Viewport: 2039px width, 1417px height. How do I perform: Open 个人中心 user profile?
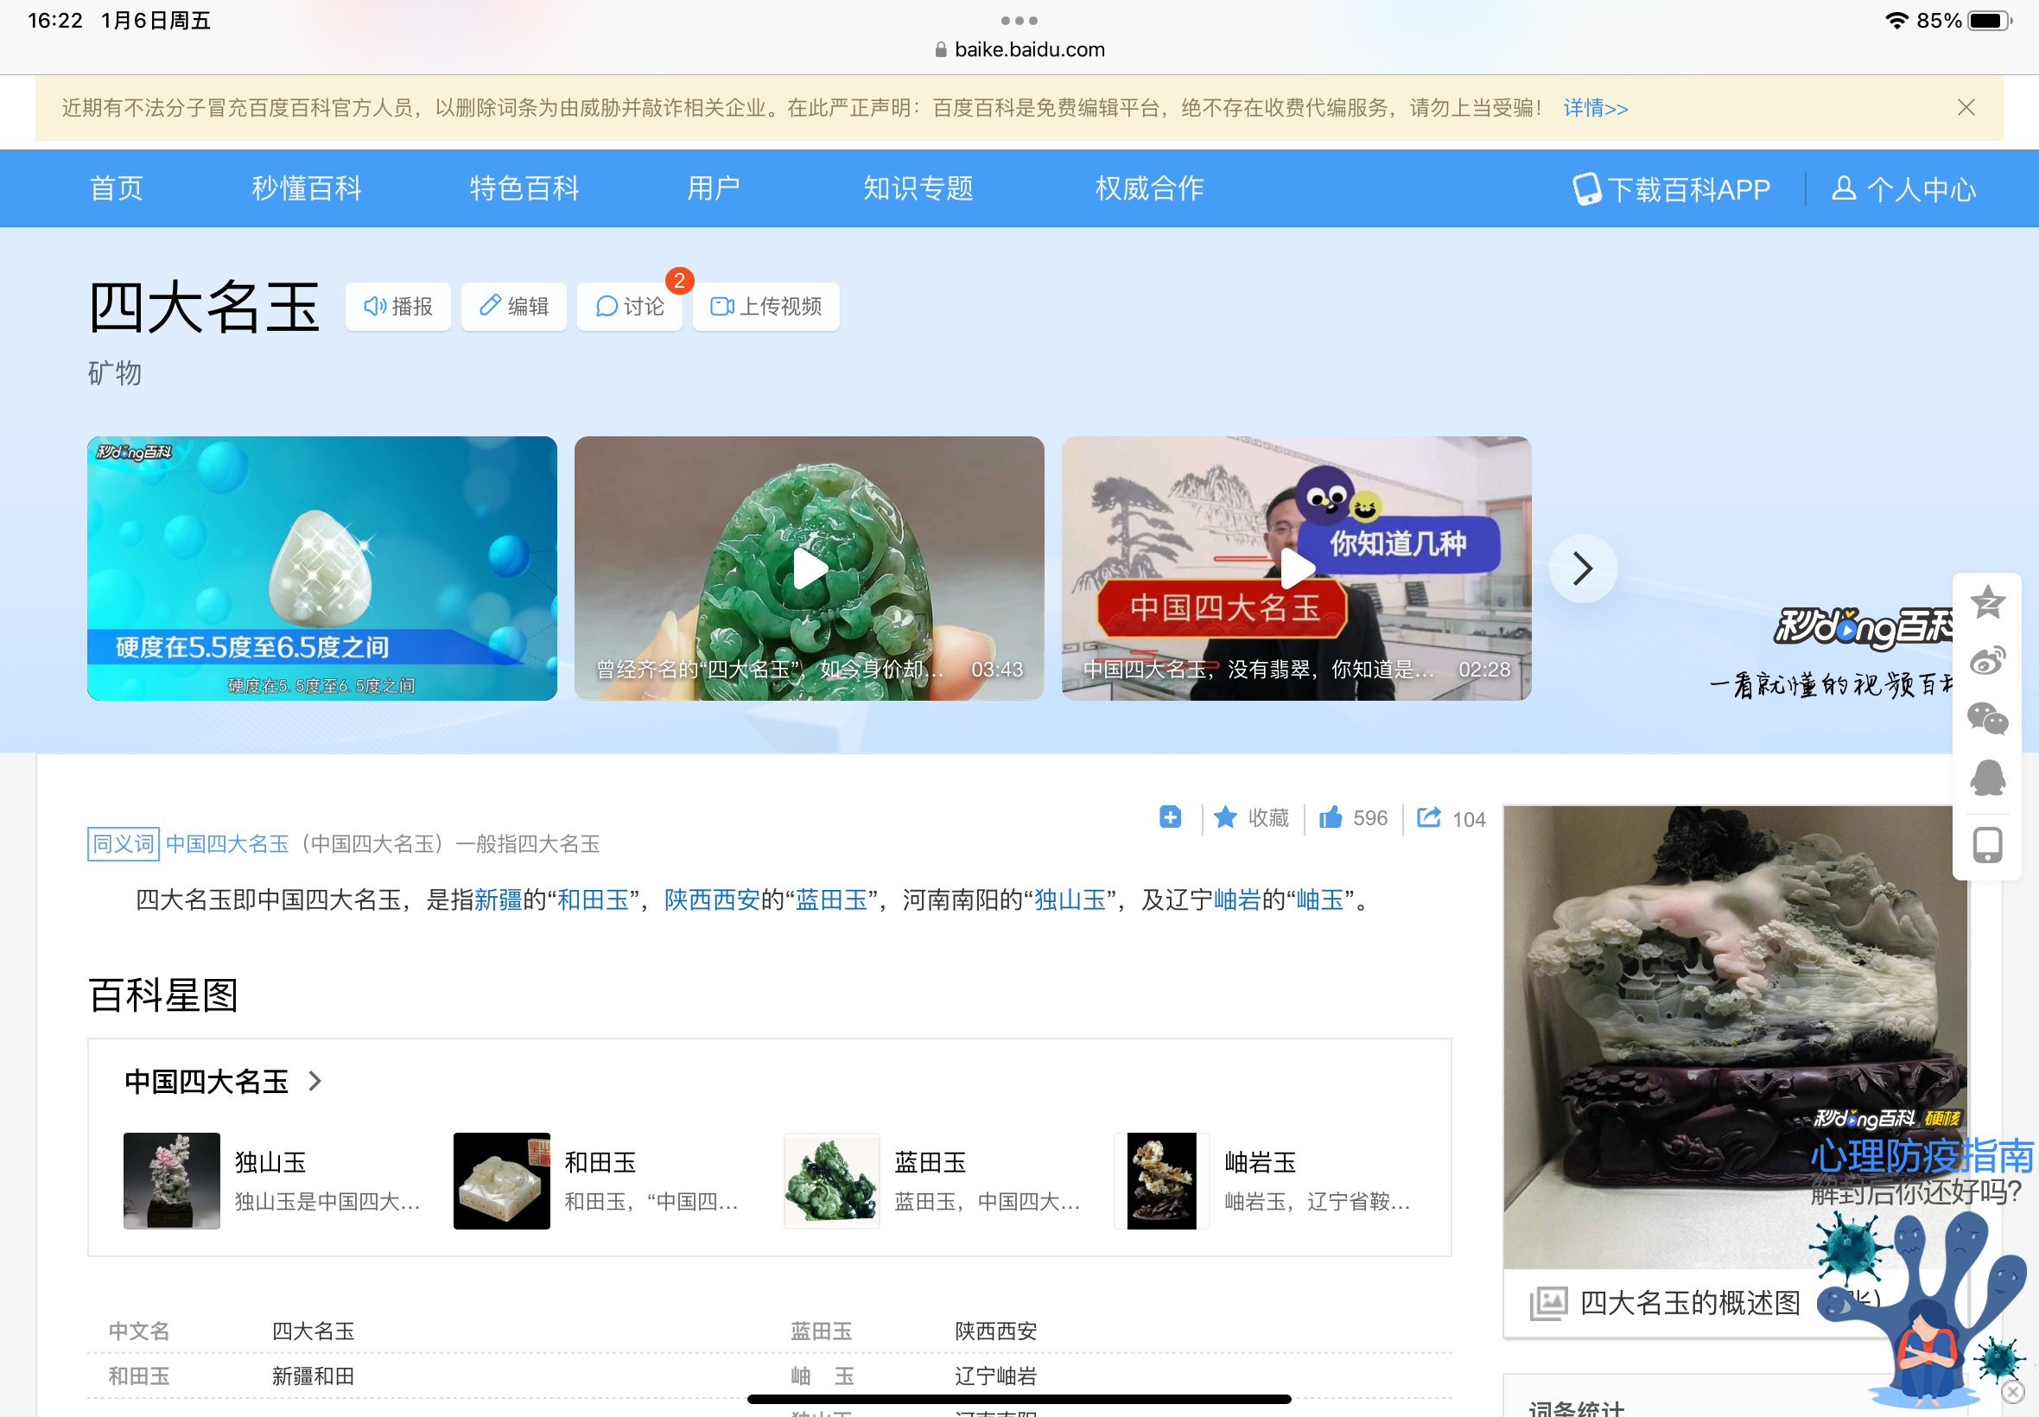(x=1903, y=189)
